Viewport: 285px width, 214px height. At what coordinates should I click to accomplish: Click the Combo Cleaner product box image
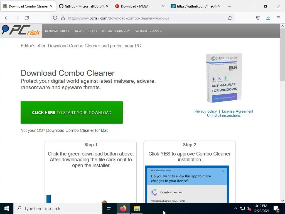[224, 78]
